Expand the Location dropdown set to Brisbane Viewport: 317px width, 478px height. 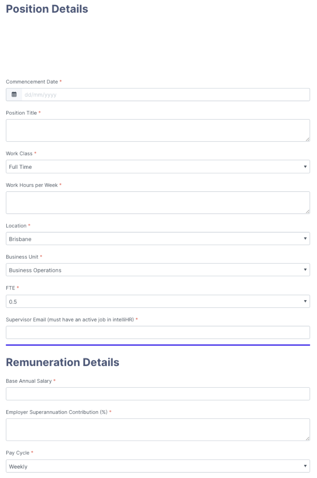click(158, 239)
